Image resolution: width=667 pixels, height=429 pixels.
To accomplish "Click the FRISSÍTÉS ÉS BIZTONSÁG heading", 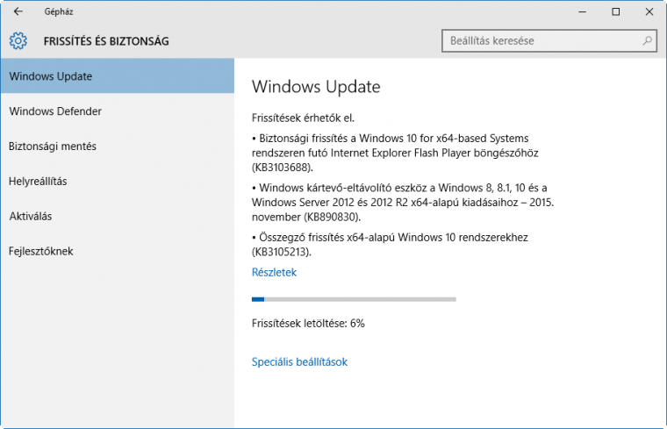I will coord(106,41).
